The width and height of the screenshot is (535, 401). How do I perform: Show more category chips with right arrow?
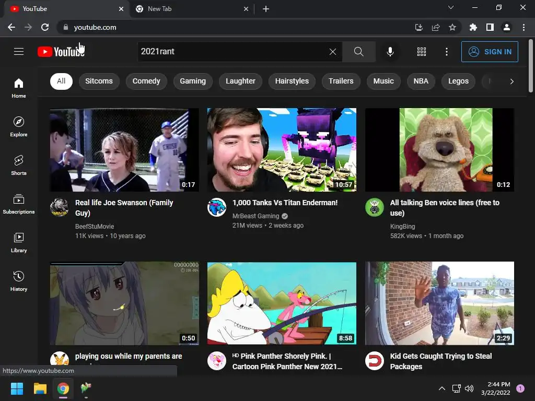tap(511, 81)
